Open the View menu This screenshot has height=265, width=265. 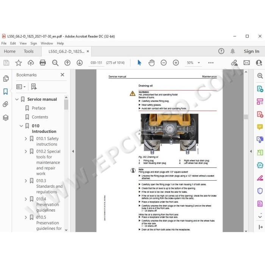coord(23,43)
